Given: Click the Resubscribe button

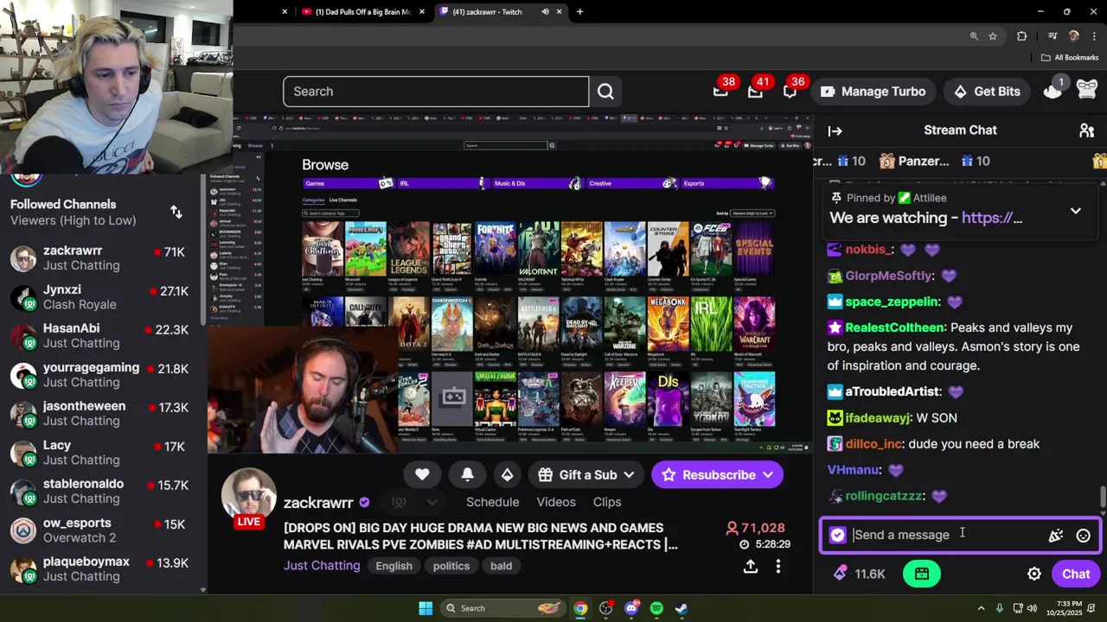Looking at the screenshot, I should pyautogui.click(x=717, y=474).
